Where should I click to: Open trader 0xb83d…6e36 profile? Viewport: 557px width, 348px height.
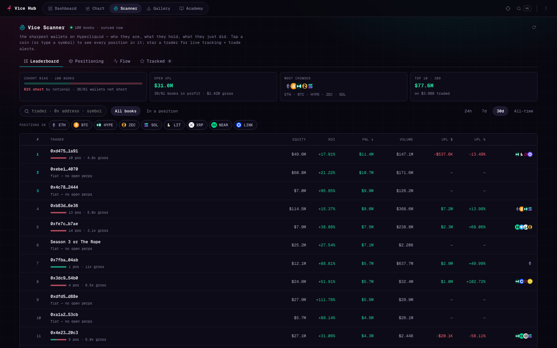[x=64, y=206]
